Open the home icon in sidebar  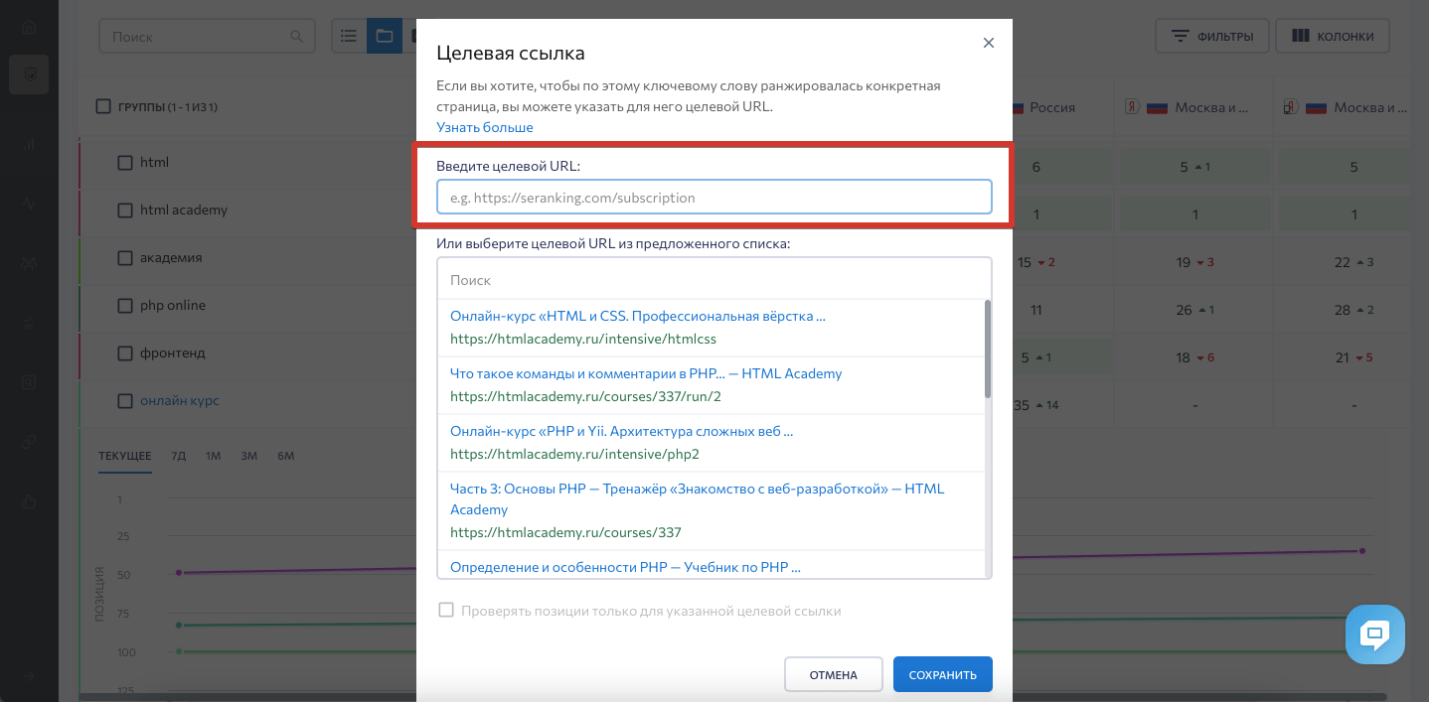point(29,27)
